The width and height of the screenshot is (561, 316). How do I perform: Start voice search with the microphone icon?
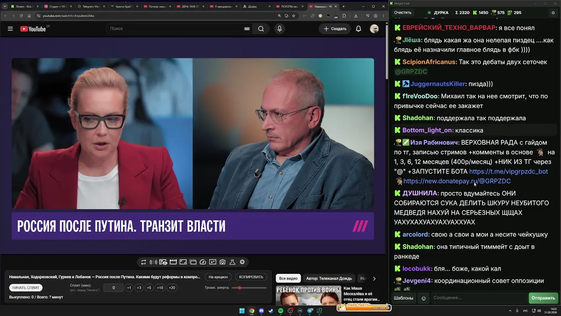click(279, 29)
